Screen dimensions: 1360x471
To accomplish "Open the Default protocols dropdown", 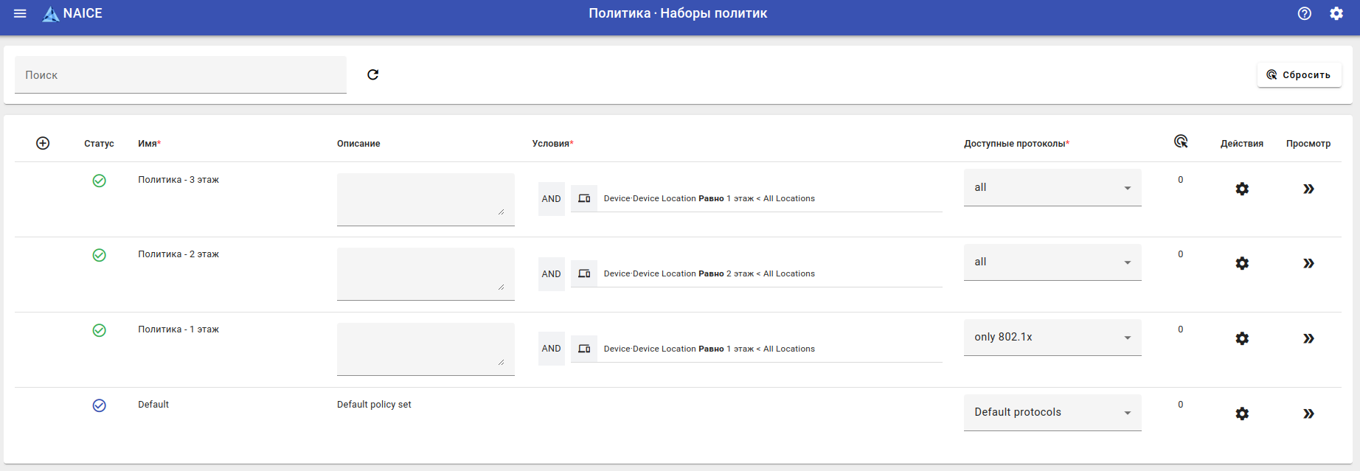I will (x=1052, y=413).
